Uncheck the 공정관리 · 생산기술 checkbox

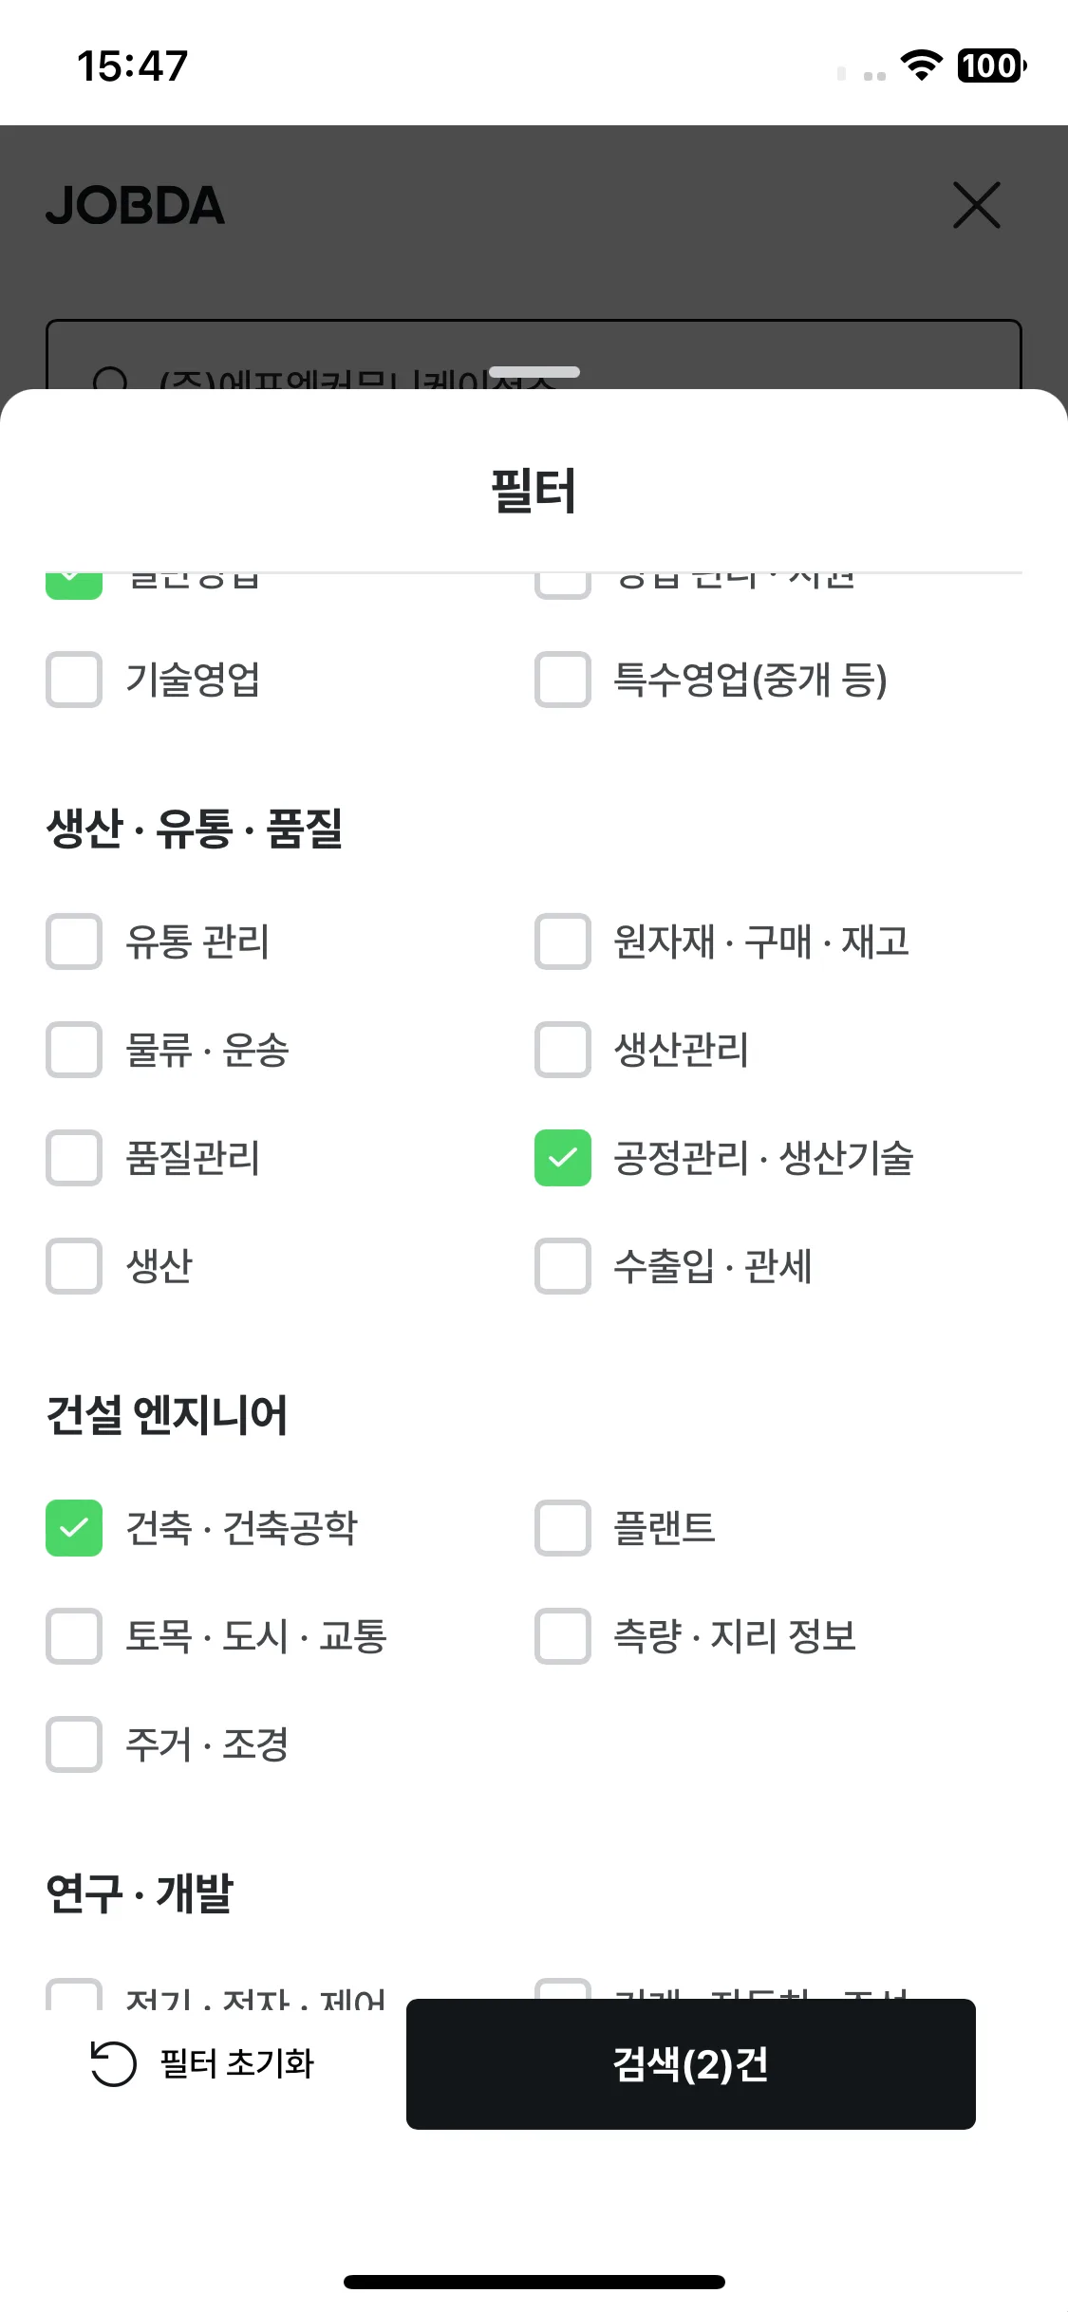[563, 1158]
